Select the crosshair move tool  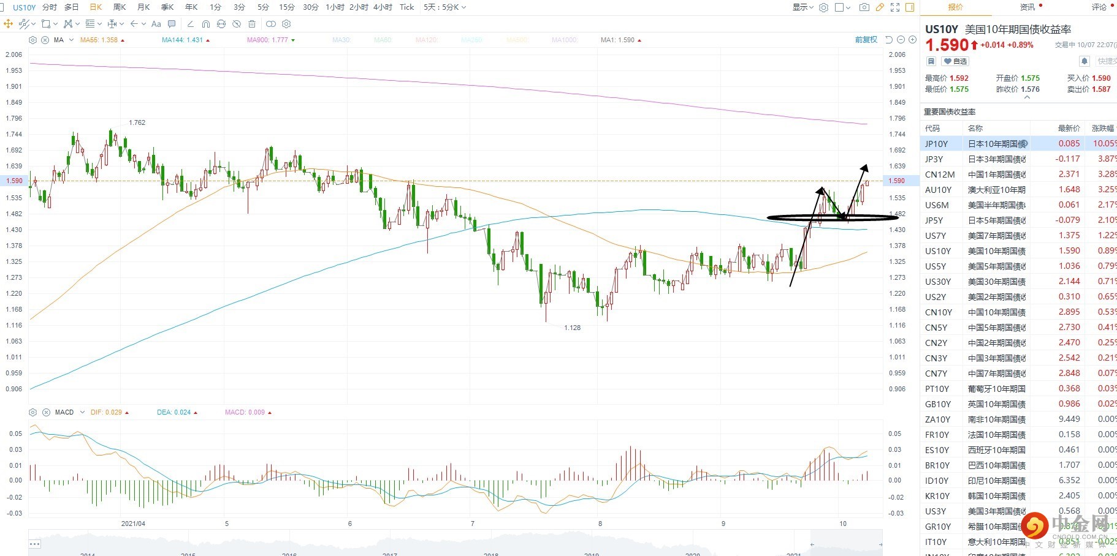pos(8,24)
